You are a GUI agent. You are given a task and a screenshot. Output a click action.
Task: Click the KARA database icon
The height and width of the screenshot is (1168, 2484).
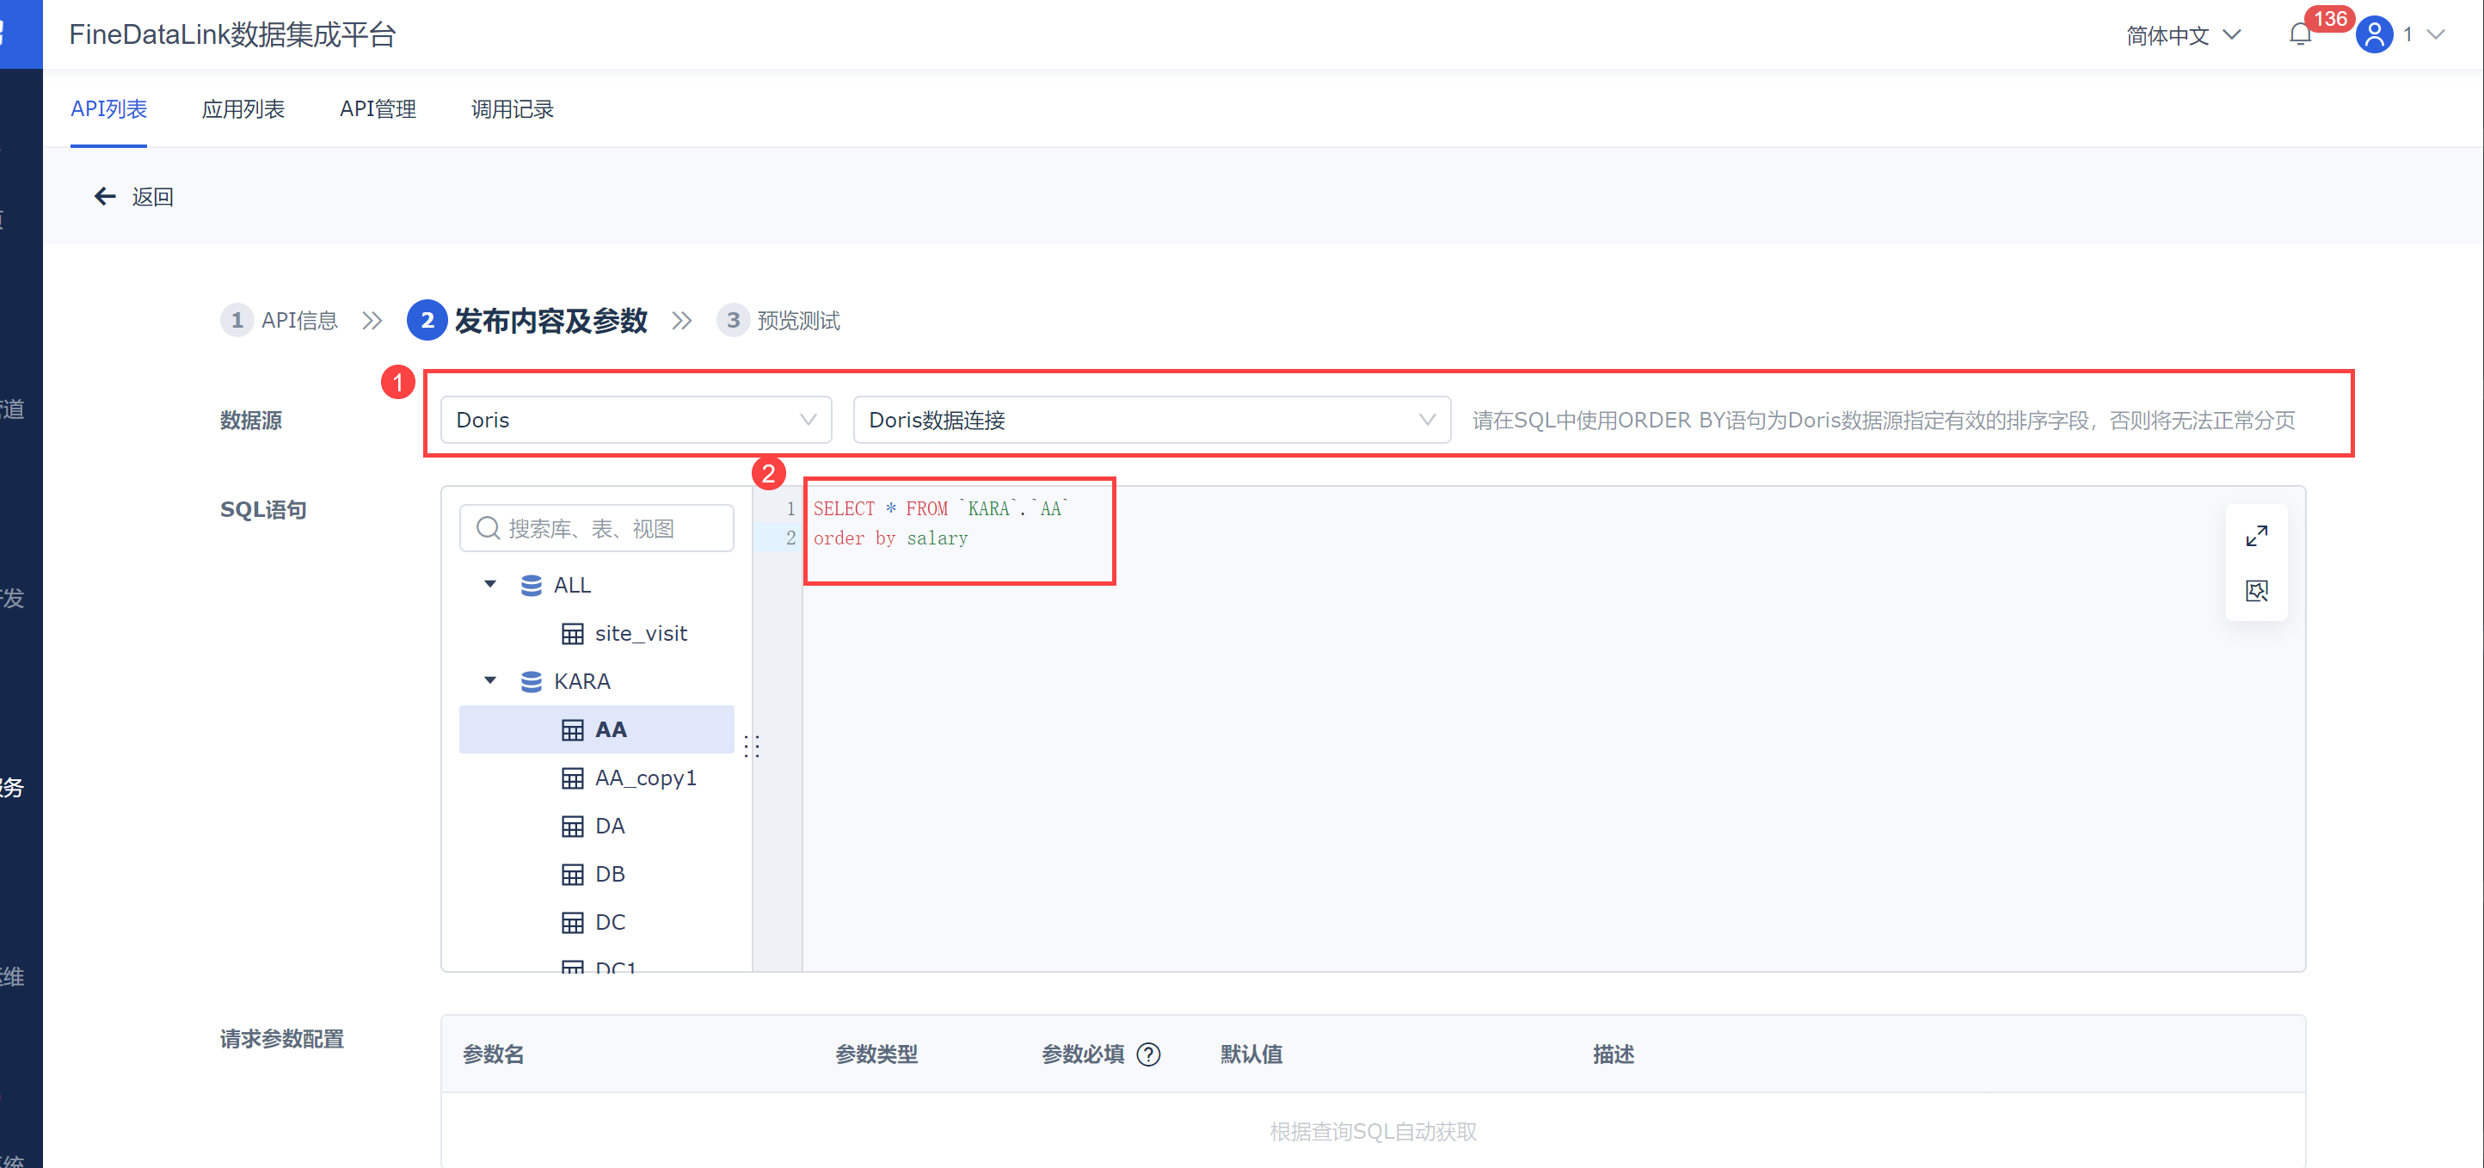pyautogui.click(x=531, y=682)
